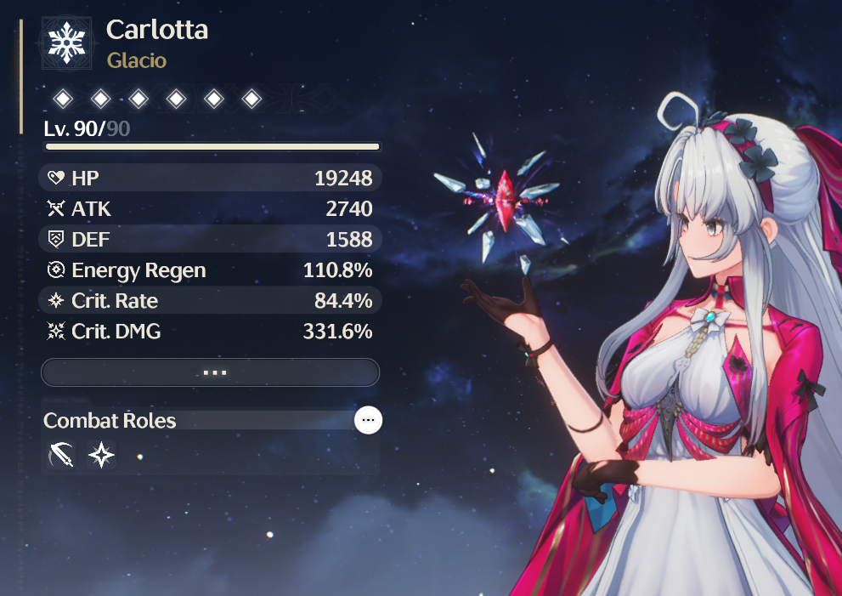842x596 pixels.
Task: Click the HP heart icon
Action: tap(56, 178)
